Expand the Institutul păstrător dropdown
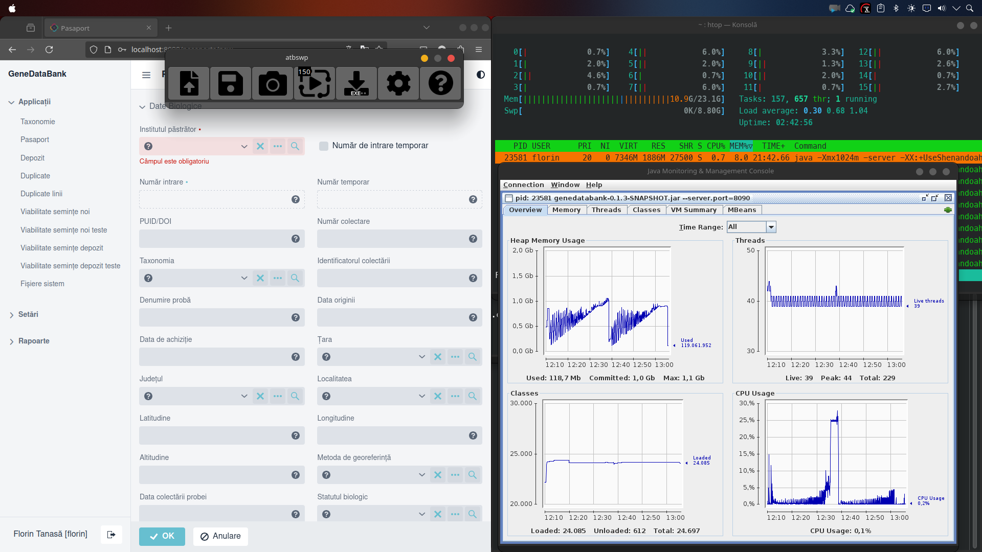Image resolution: width=982 pixels, height=552 pixels. pos(244,146)
